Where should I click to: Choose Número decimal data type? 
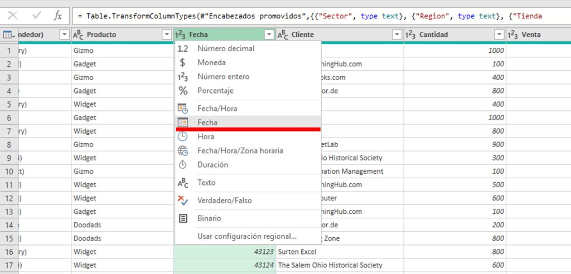click(248, 48)
